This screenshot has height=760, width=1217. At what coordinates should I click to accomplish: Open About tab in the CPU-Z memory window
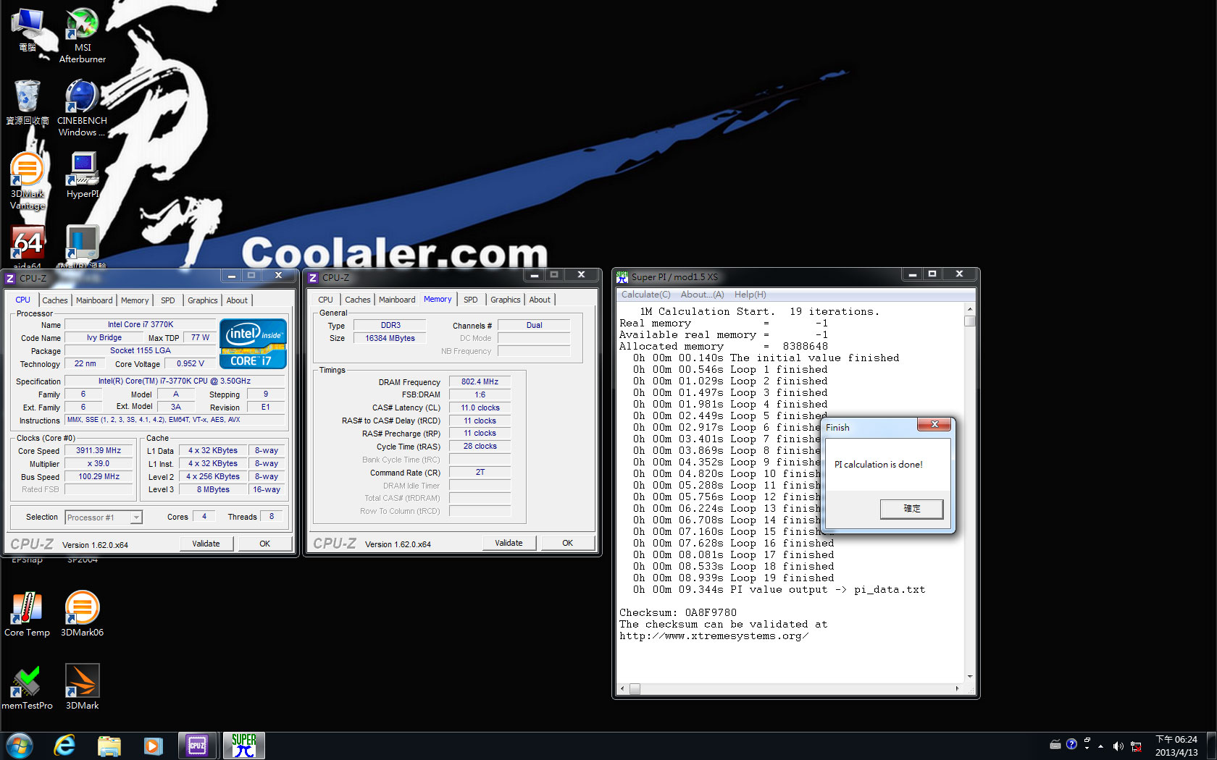coord(540,300)
